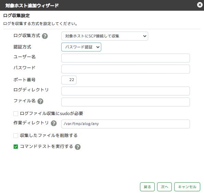Click the ログディレクトリ label
Viewport: 204px width, 193px height.
pyautogui.click(x=31, y=90)
